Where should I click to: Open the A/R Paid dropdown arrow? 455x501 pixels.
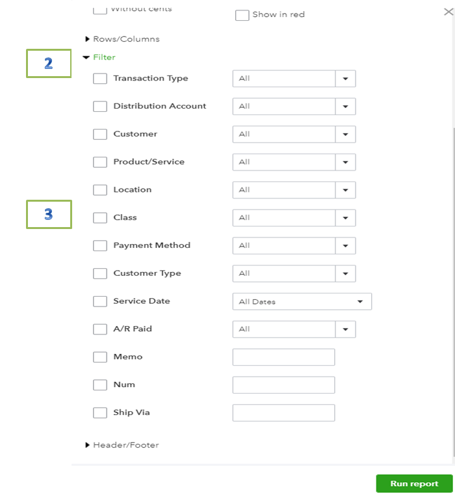[346, 329]
